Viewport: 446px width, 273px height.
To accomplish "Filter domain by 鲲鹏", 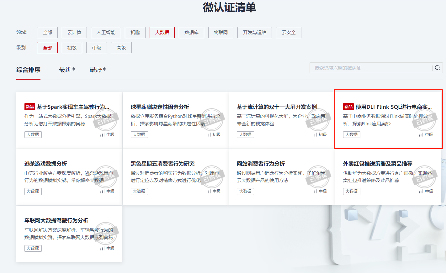I will (x=135, y=33).
